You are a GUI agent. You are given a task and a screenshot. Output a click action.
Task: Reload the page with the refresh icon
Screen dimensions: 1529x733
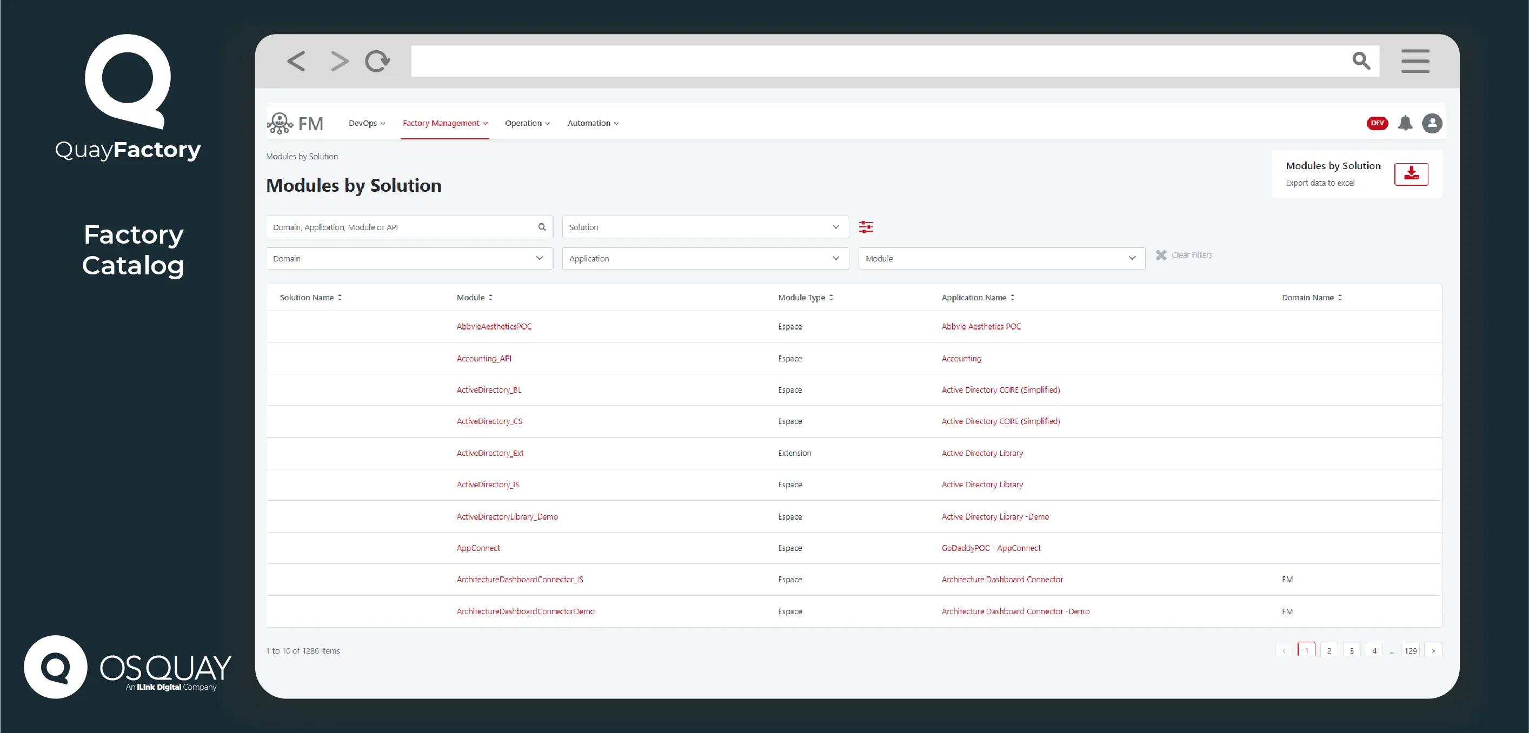(x=377, y=61)
